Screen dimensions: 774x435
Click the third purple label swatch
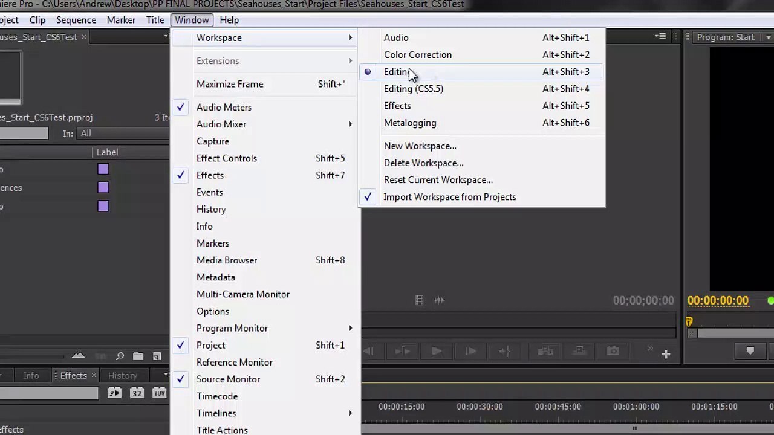[x=103, y=207]
